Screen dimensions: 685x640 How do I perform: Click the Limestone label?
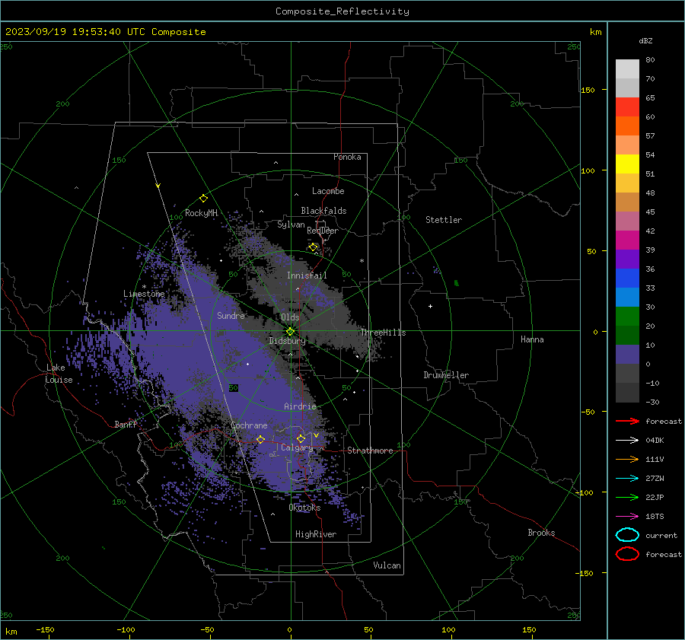click(144, 294)
